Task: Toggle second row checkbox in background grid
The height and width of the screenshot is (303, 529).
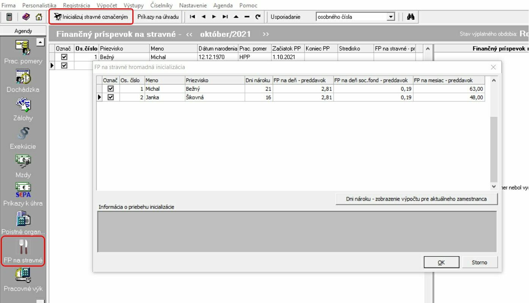Action: tap(64, 65)
